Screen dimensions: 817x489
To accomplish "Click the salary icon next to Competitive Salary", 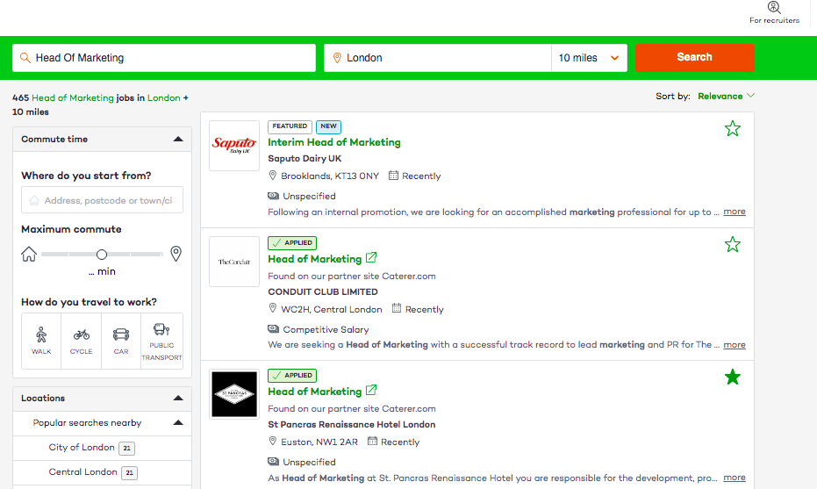I will coord(273,329).
